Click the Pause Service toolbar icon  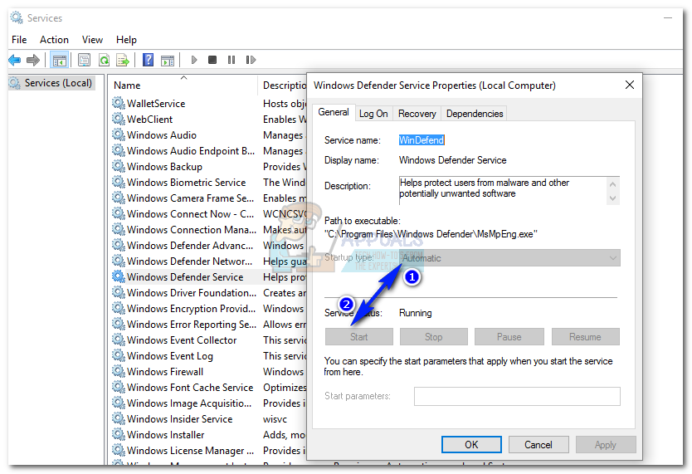click(231, 60)
